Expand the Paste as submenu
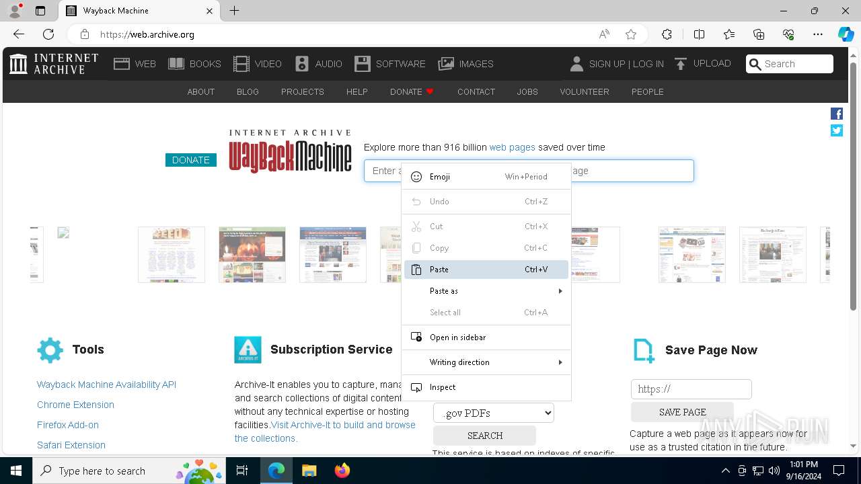The width and height of the screenshot is (861, 484). click(486, 291)
